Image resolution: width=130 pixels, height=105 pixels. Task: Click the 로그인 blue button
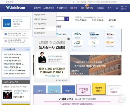7,23
